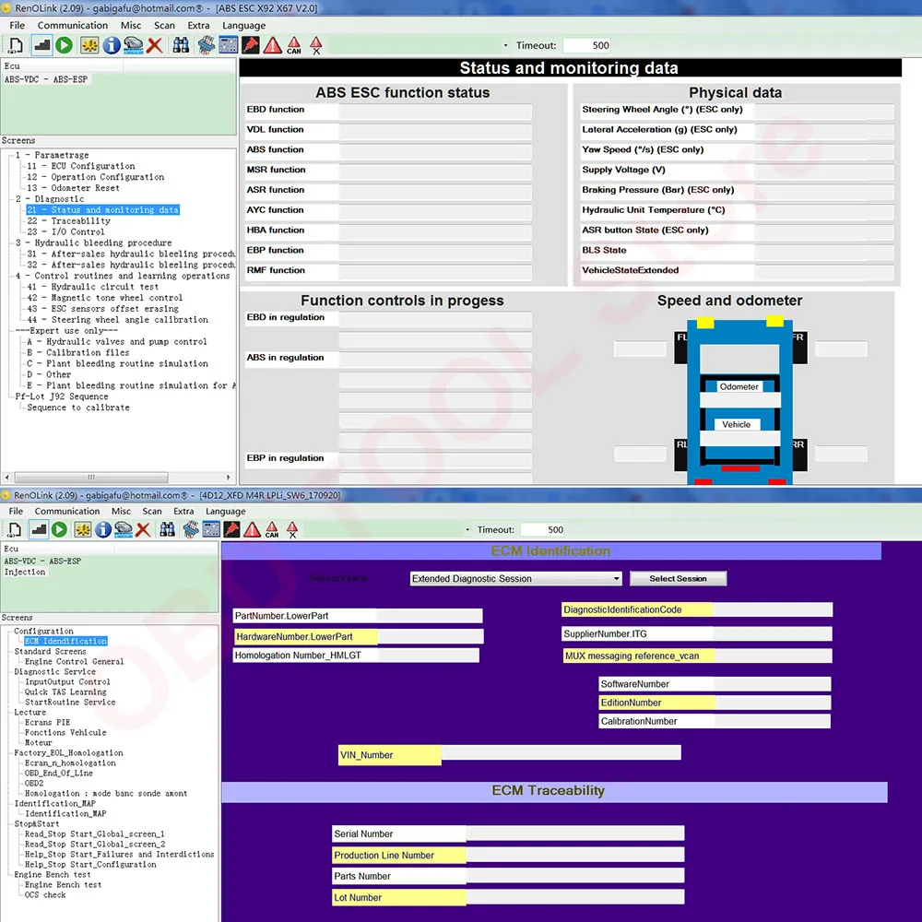Click the CAN warning triangle in the upper ABS ESC toolbar
The height and width of the screenshot is (922, 922).
click(294, 45)
